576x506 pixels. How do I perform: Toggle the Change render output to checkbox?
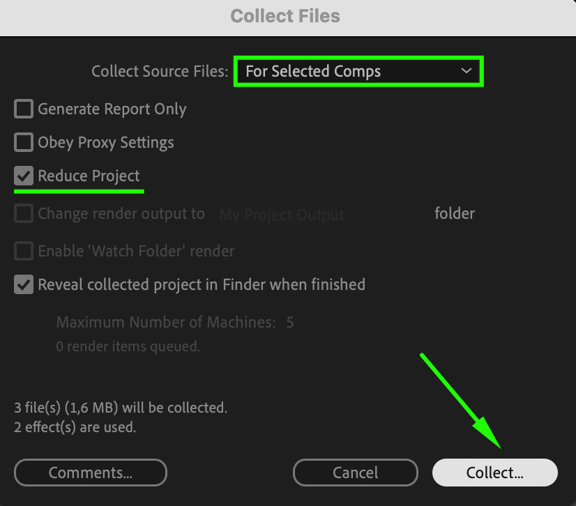(x=24, y=213)
